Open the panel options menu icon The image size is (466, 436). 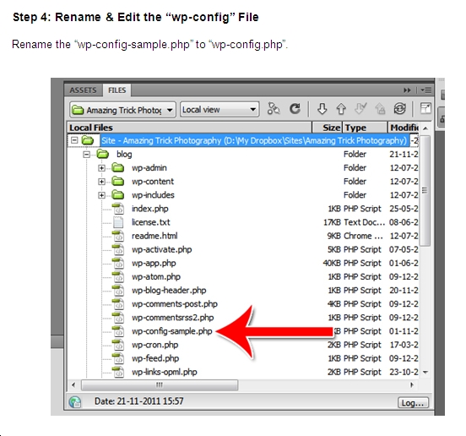coord(426,90)
